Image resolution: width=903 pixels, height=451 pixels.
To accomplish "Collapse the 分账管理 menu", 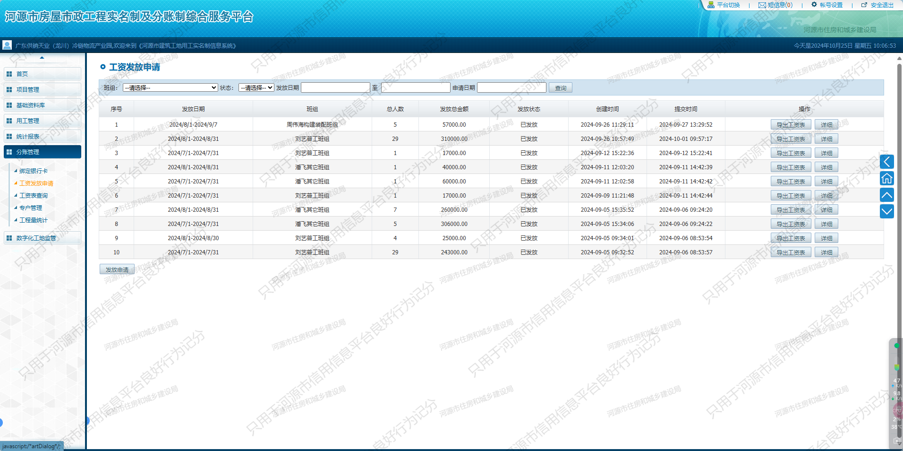I will [x=43, y=152].
